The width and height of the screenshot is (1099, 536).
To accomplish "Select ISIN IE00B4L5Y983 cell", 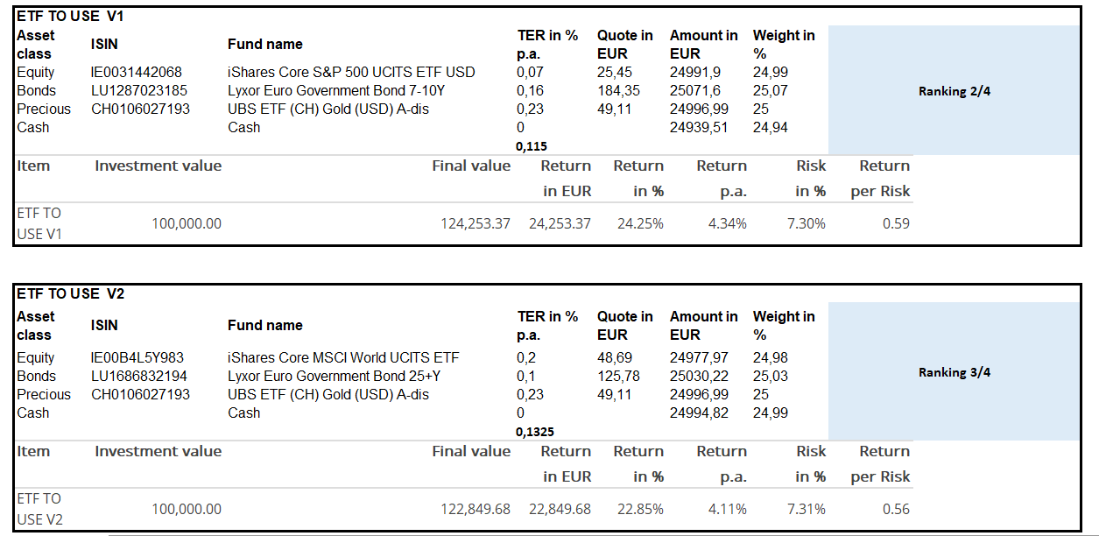I will 137,357.
